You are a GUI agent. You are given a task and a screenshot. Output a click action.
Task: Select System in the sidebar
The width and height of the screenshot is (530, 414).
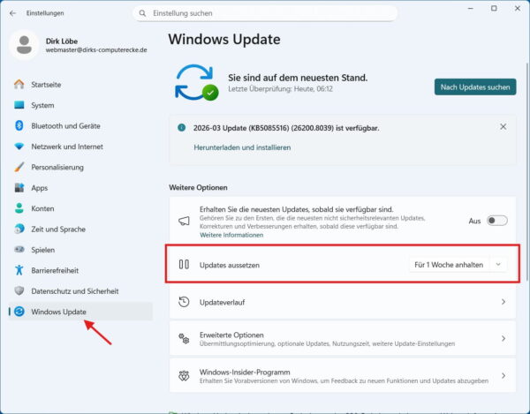click(80, 105)
